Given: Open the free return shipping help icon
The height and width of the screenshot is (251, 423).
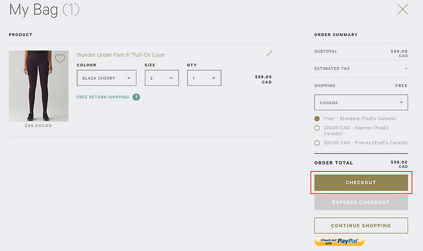Looking at the screenshot, I should [x=136, y=97].
